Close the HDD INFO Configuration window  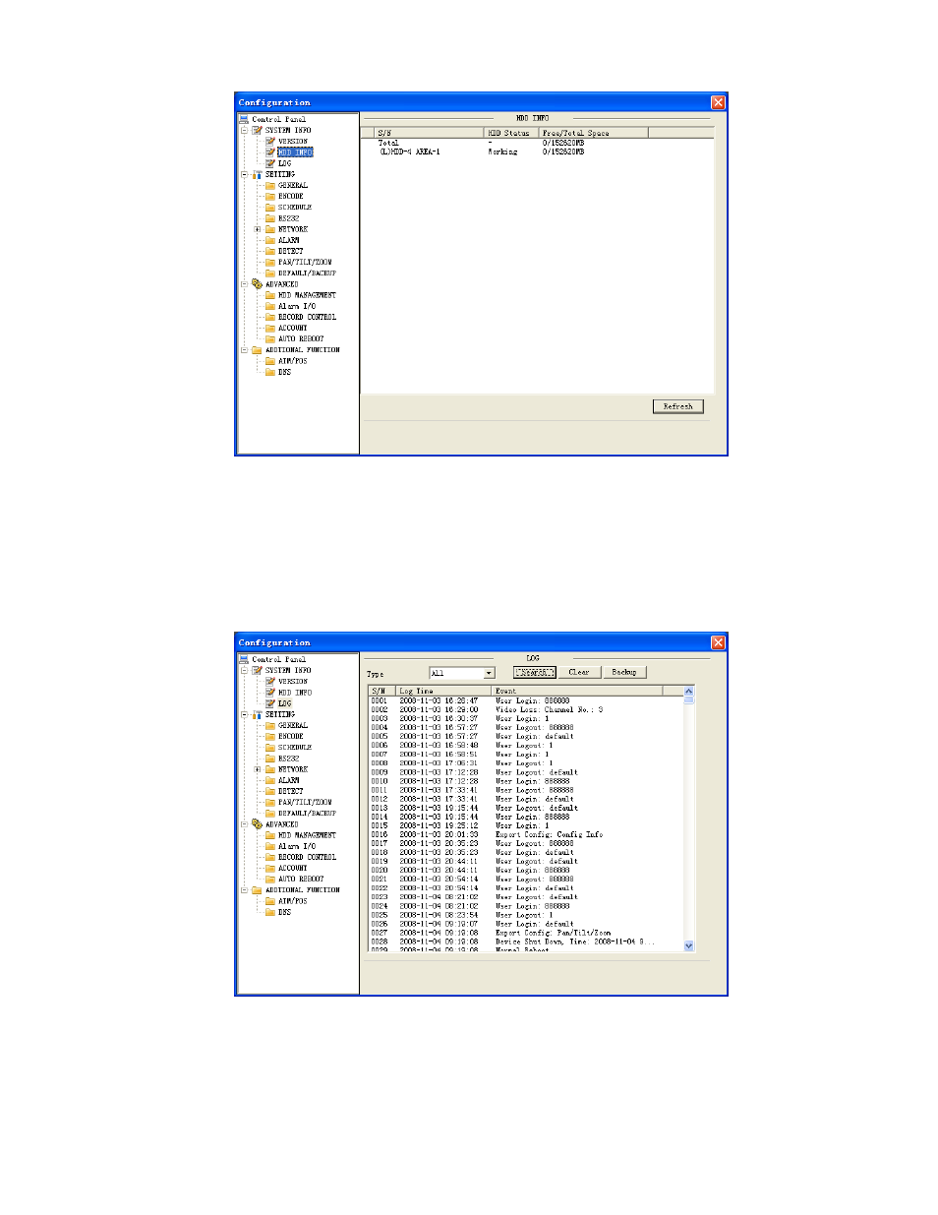718,102
